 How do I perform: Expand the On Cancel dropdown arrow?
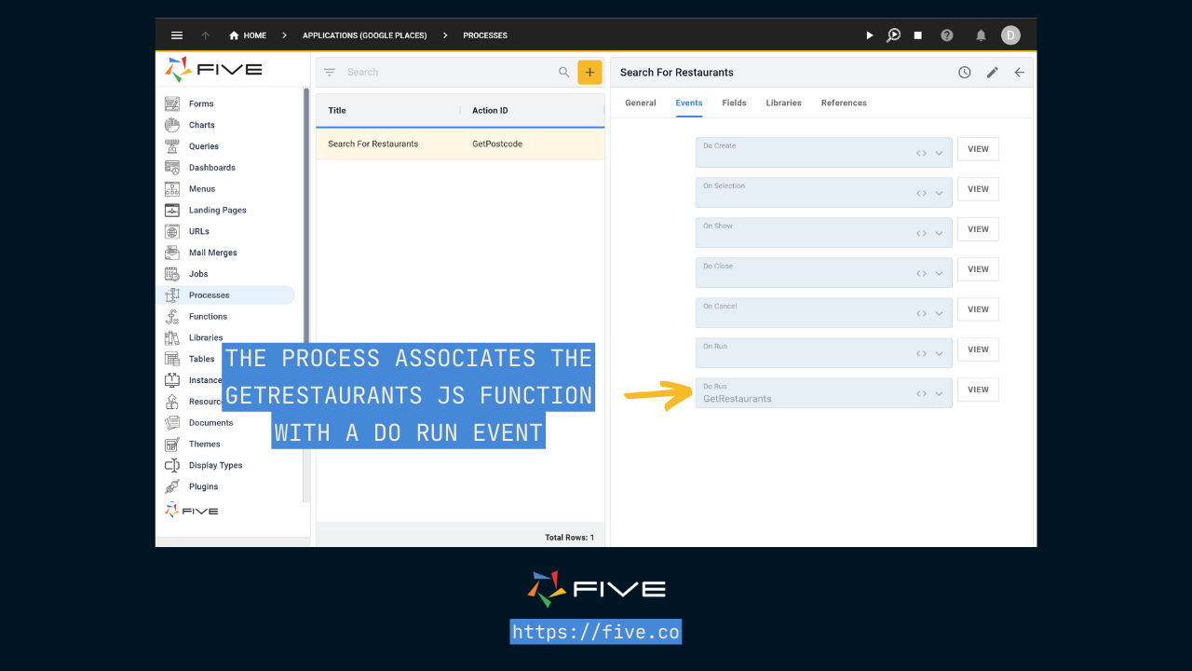click(940, 313)
